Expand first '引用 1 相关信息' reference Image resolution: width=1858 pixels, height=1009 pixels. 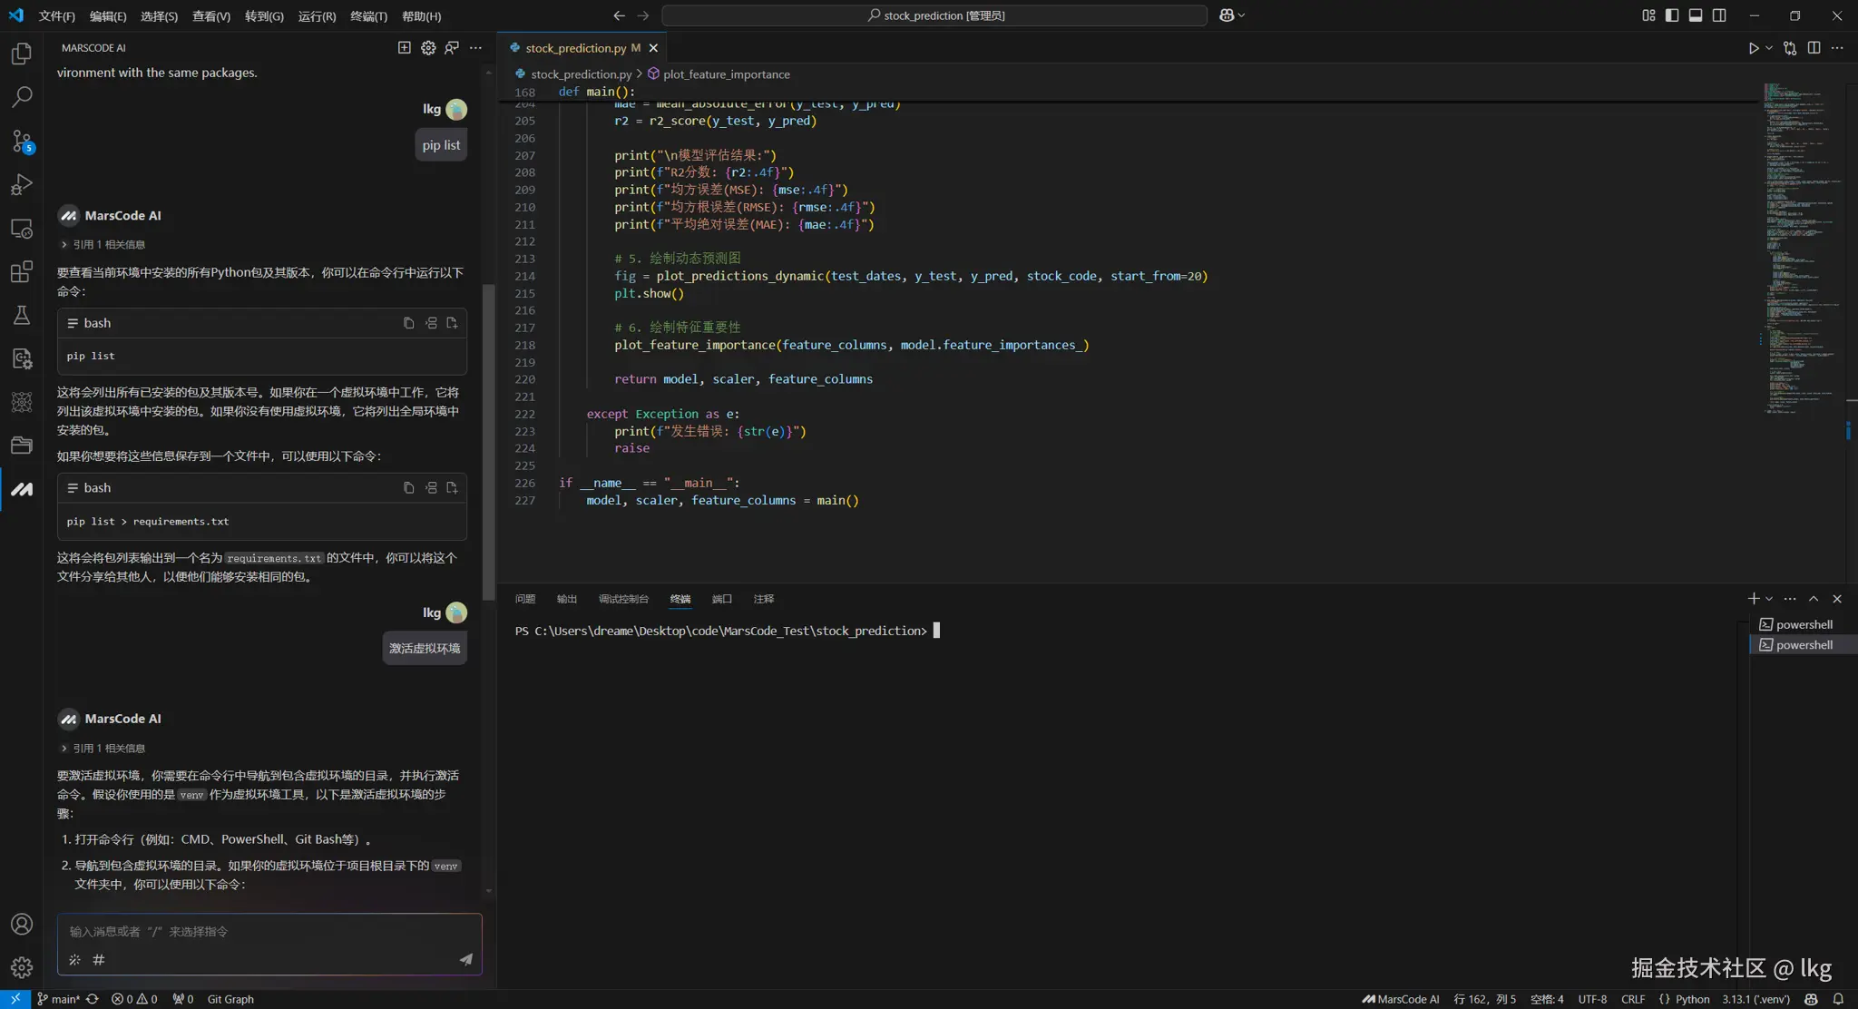click(103, 245)
